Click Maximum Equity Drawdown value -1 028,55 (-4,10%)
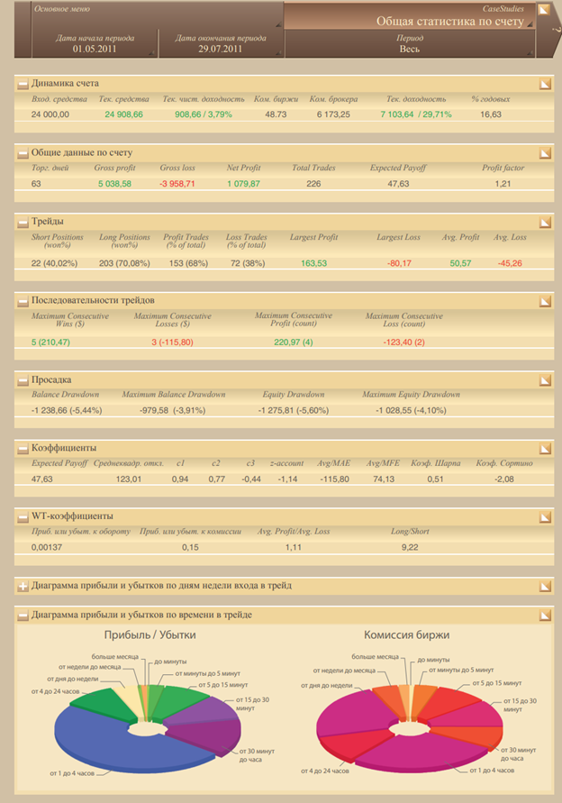 coord(411,410)
